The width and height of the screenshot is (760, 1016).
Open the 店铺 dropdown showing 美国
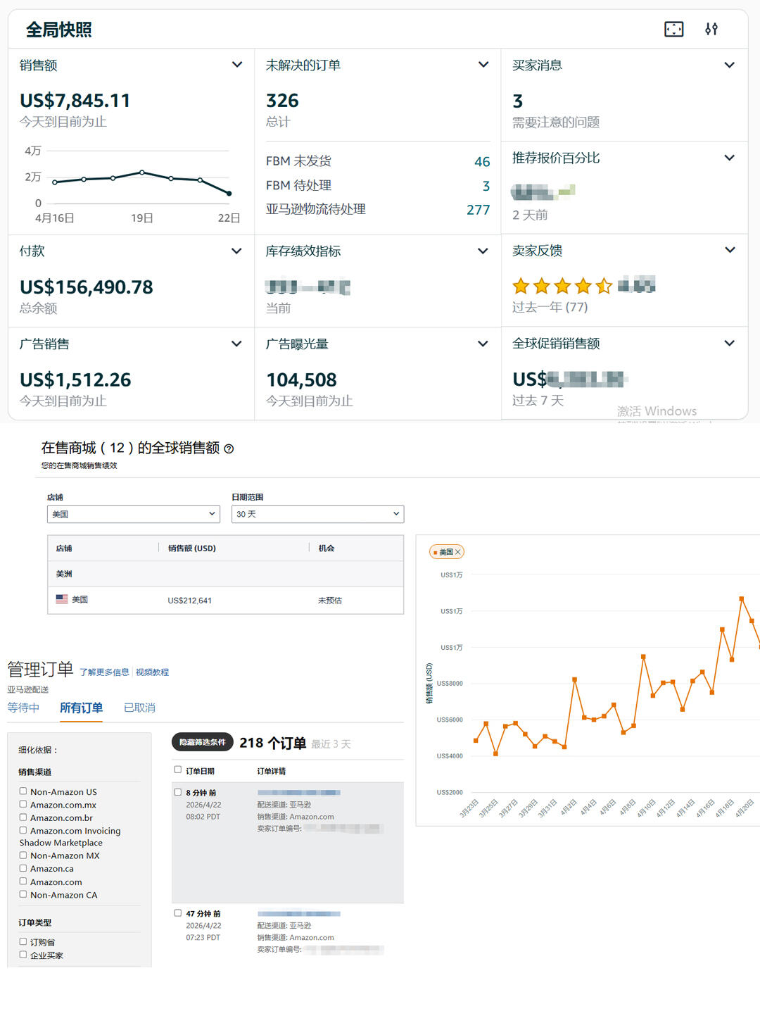(x=134, y=514)
